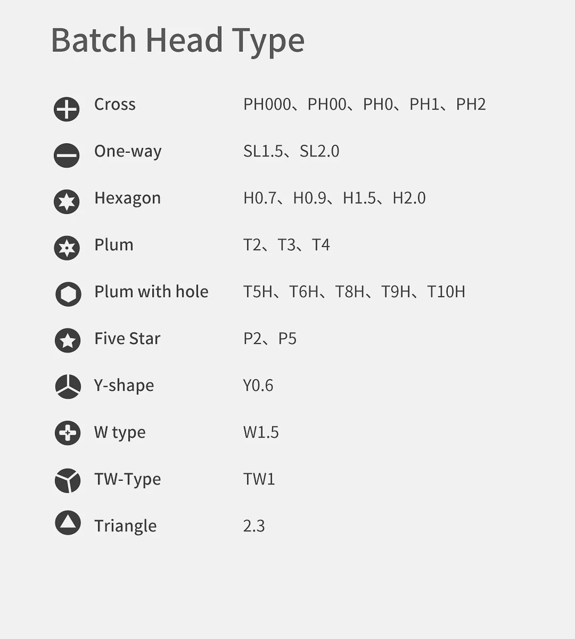Select the Plum with hole label
The image size is (575, 639).
pyautogui.click(x=151, y=292)
